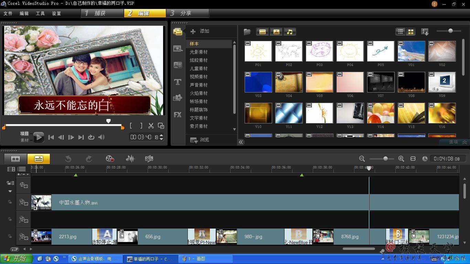The height and width of the screenshot is (264, 470).
Task: Fit project in timeline window
Action: tap(413, 158)
